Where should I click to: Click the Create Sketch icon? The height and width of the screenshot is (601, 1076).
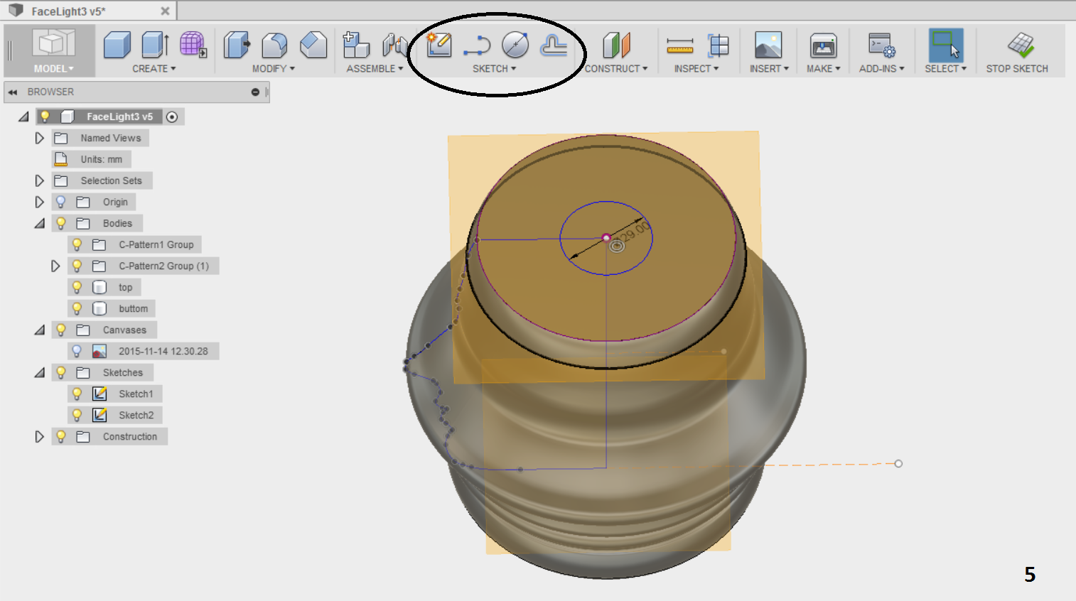tap(439, 45)
